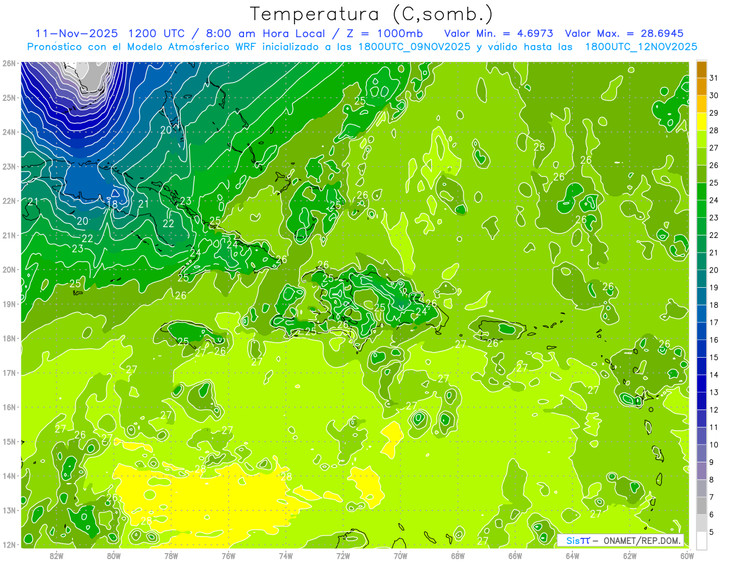Click the 19N latitude axis label
The height and width of the screenshot is (564, 730).
point(9,304)
